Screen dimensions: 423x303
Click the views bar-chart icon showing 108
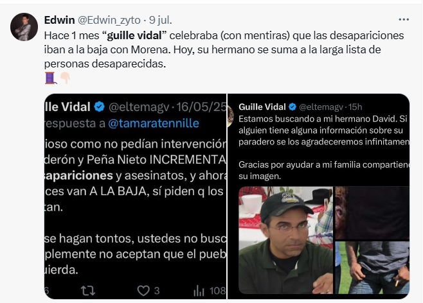(199, 291)
